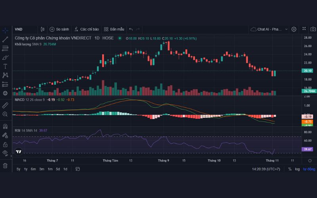The image size is (317, 198).
Task: Select the crosshair cursor tool
Action: tap(5, 30)
